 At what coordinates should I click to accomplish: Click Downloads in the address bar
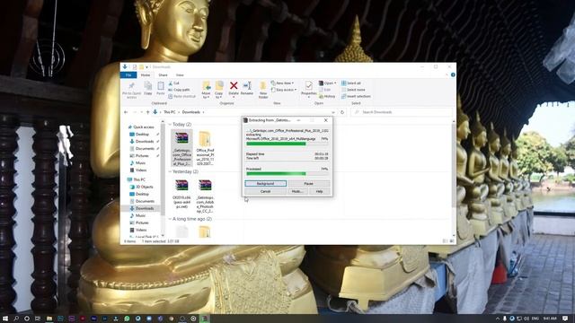pos(191,112)
